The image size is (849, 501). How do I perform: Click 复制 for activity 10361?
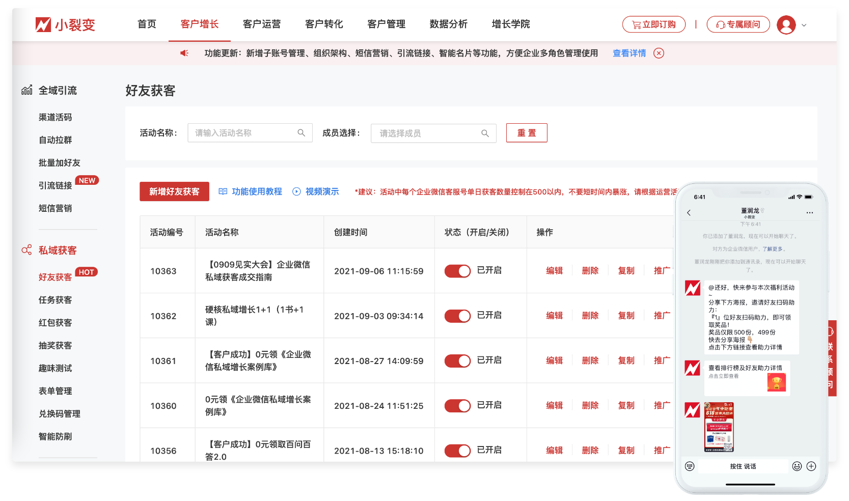point(626,360)
